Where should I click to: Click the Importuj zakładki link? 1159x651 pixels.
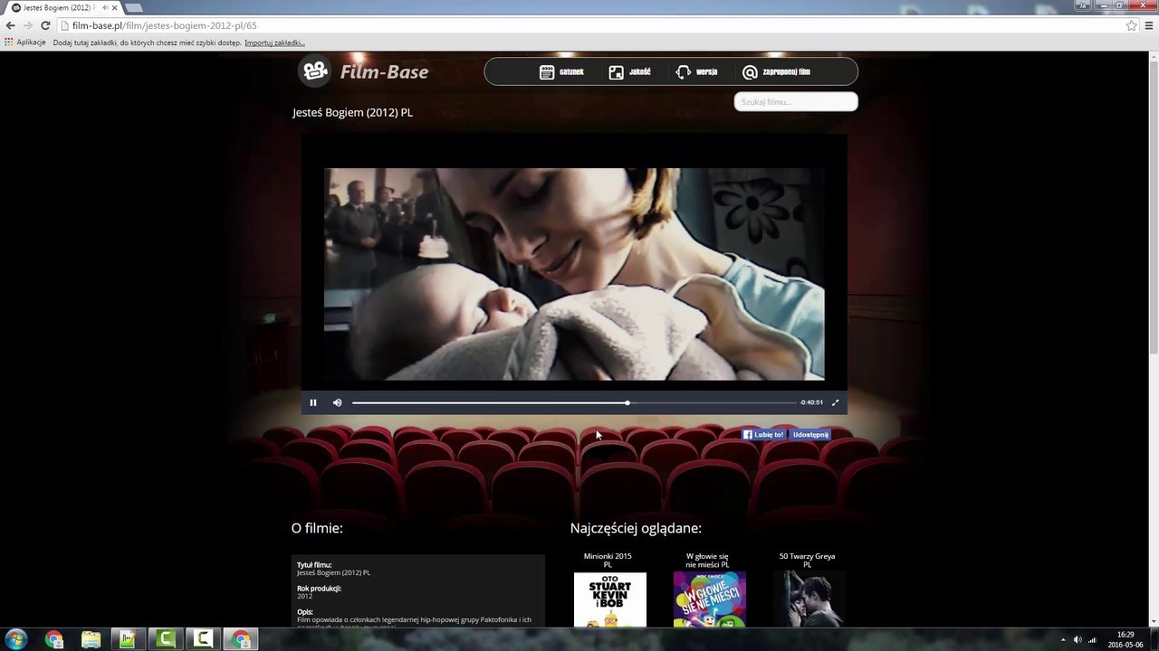(274, 42)
